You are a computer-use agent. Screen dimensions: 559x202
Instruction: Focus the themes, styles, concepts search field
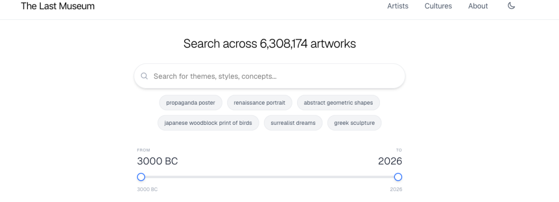[270, 76]
